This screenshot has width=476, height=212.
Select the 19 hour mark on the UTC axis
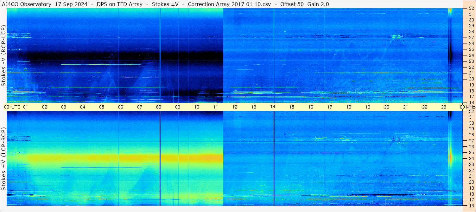(368, 107)
